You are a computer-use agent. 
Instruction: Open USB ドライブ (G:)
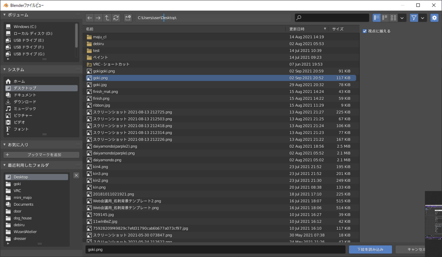(x=40, y=54)
